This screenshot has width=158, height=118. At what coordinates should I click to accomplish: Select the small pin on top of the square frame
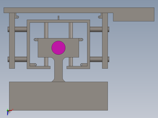point(58,18)
